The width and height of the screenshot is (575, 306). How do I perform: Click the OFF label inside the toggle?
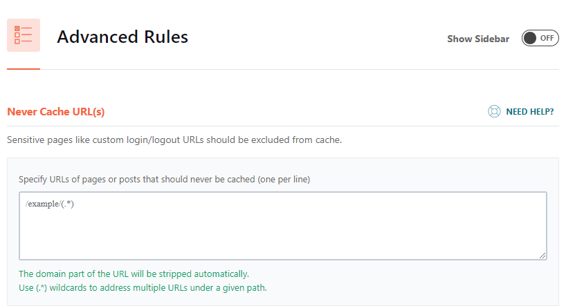(547, 38)
